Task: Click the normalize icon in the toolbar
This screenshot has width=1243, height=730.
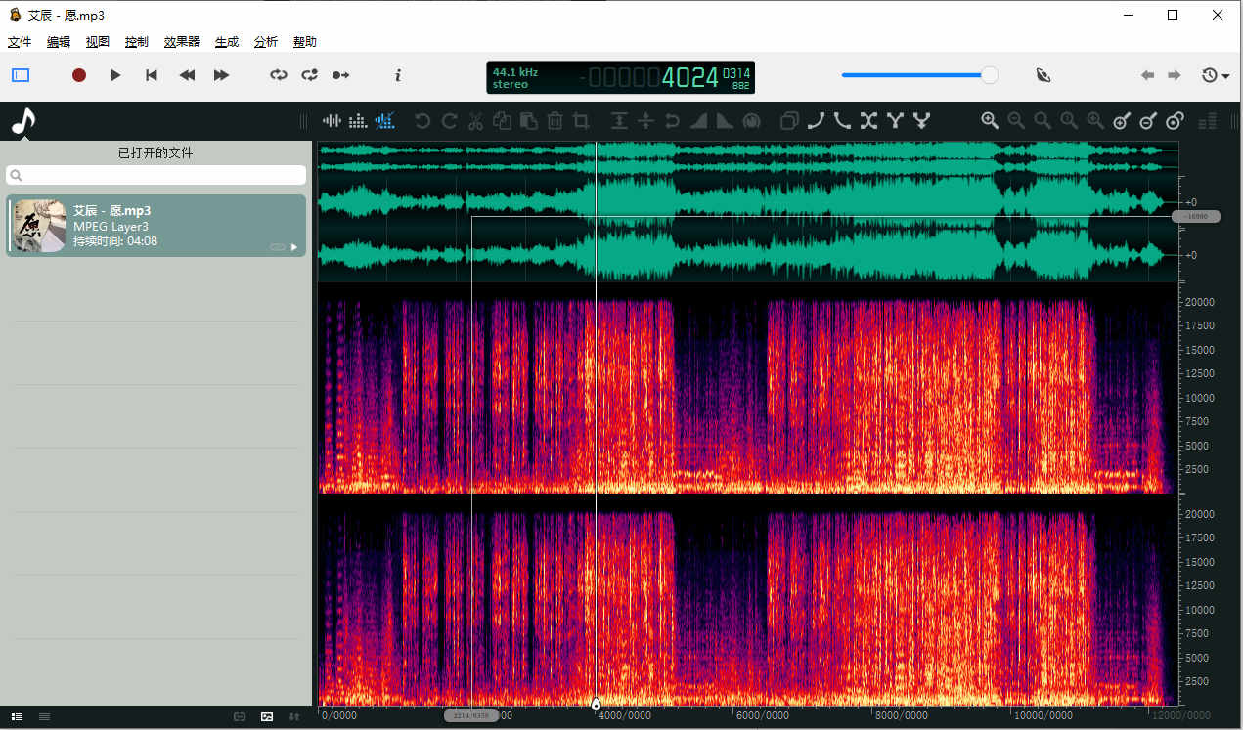Action: 619,121
